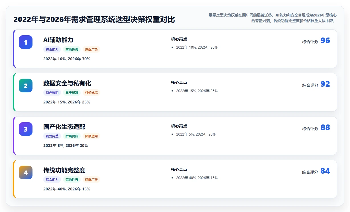350x212 pixels.
Task: Select the 国产化生态适配 card title
Action: 64,127
